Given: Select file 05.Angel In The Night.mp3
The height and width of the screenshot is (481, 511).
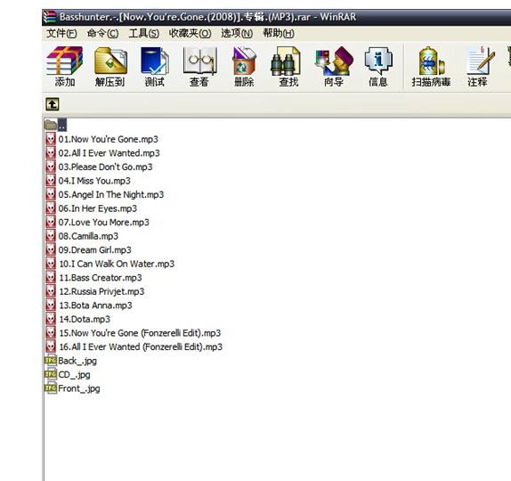Looking at the screenshot, I should point(105,195).
